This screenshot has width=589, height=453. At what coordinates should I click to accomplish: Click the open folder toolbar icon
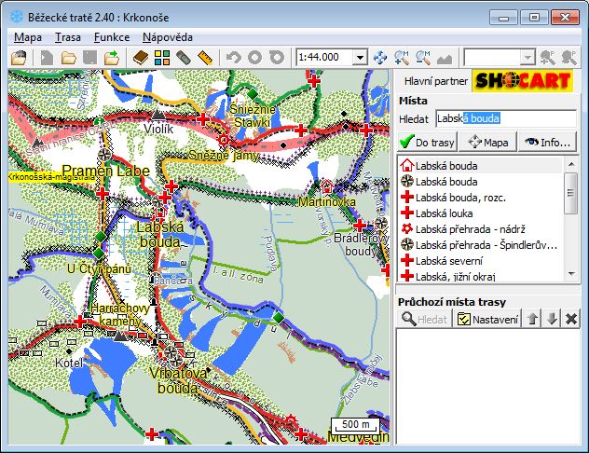[x=69, y=58]
